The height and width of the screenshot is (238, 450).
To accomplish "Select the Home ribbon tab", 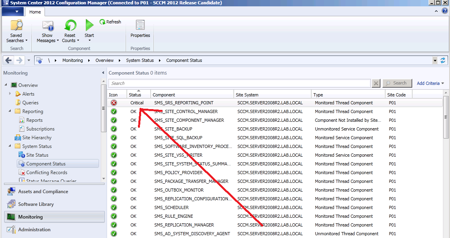I will [x=35, y=12].
